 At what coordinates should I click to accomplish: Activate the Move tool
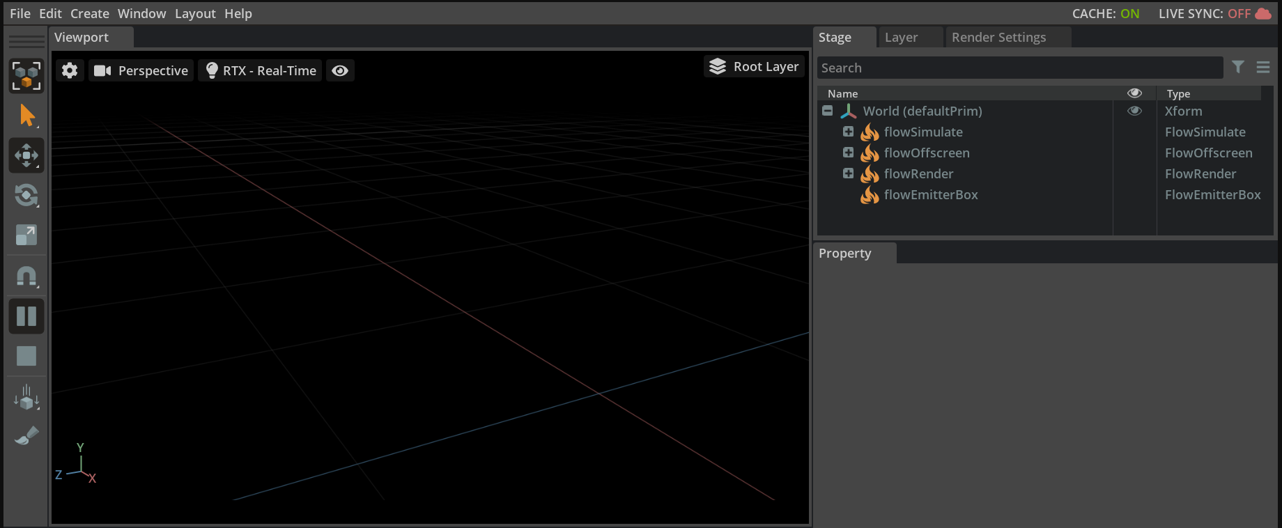click(26, 155)
